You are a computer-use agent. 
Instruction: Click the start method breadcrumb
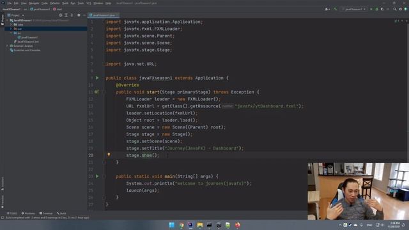coord(58,9)
